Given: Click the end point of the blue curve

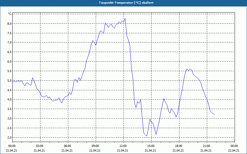Looking at the screenshot, I should (214, 114).
